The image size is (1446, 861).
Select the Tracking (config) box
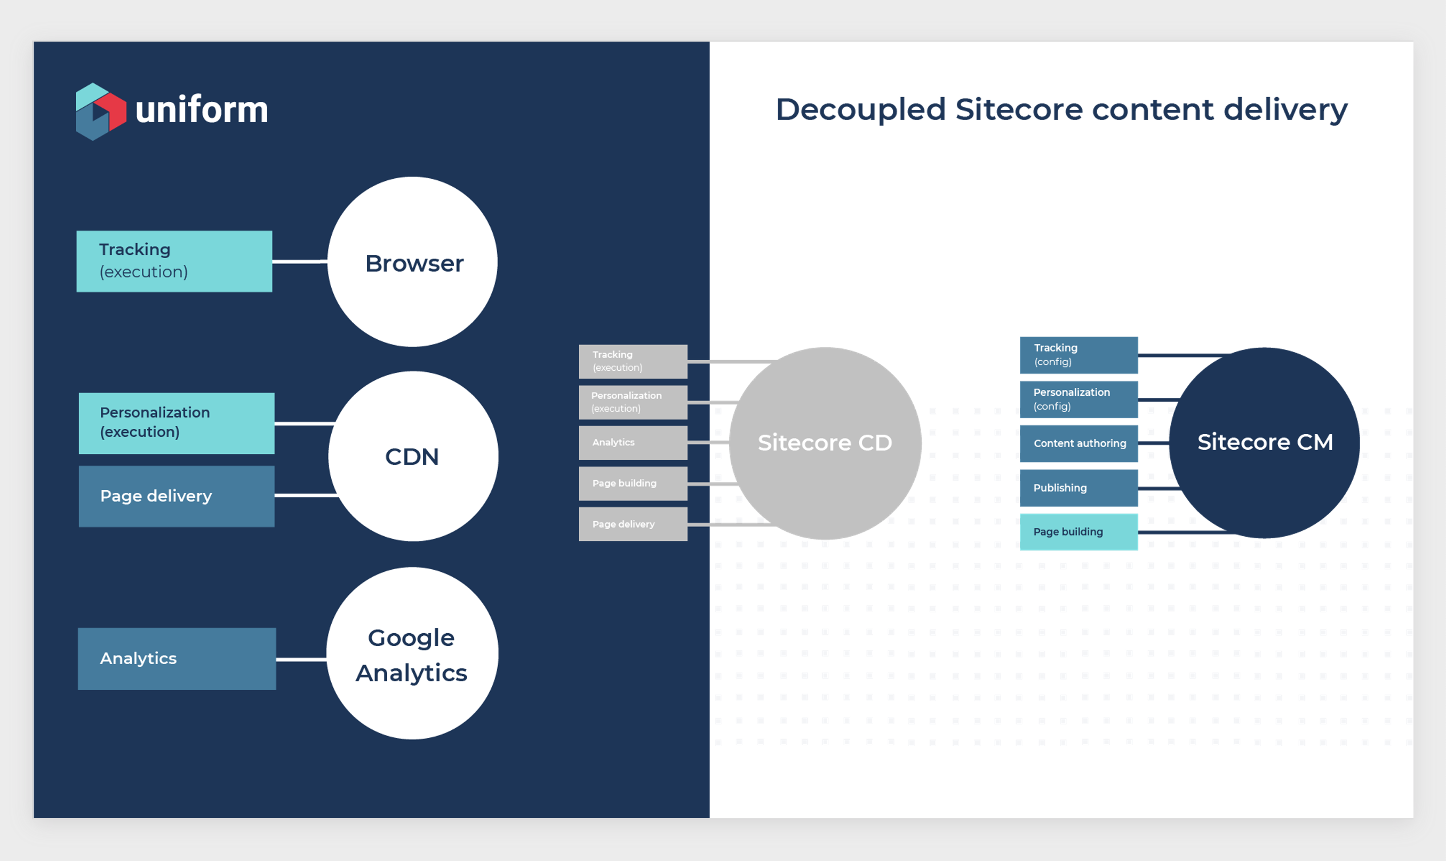click(x=1078, y=355)
